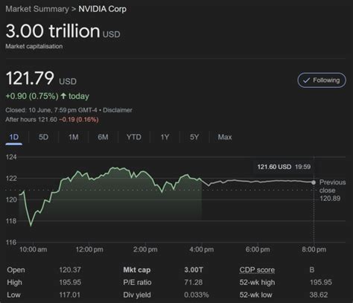Switch to the 1M chart range

[x=74, y=137]
